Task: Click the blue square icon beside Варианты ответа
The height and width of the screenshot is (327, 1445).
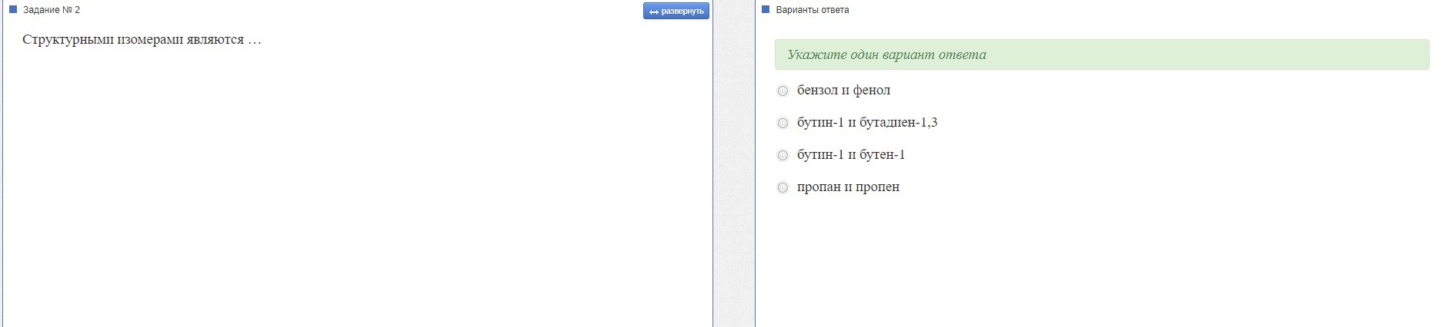Action: 766,10
